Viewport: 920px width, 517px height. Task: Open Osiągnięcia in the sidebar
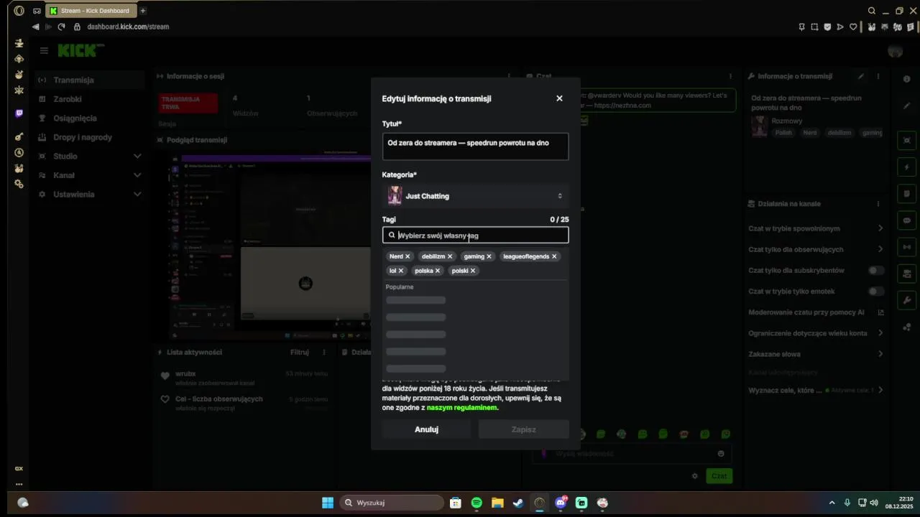(75, 118)
